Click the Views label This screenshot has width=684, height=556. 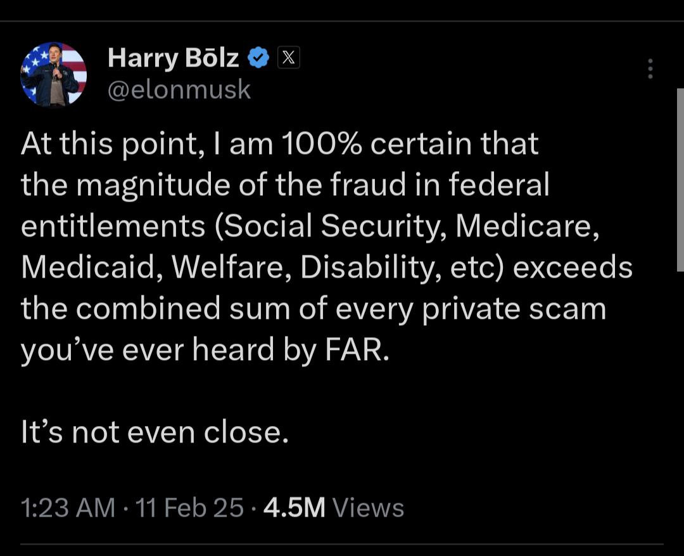tap(368, 508)
